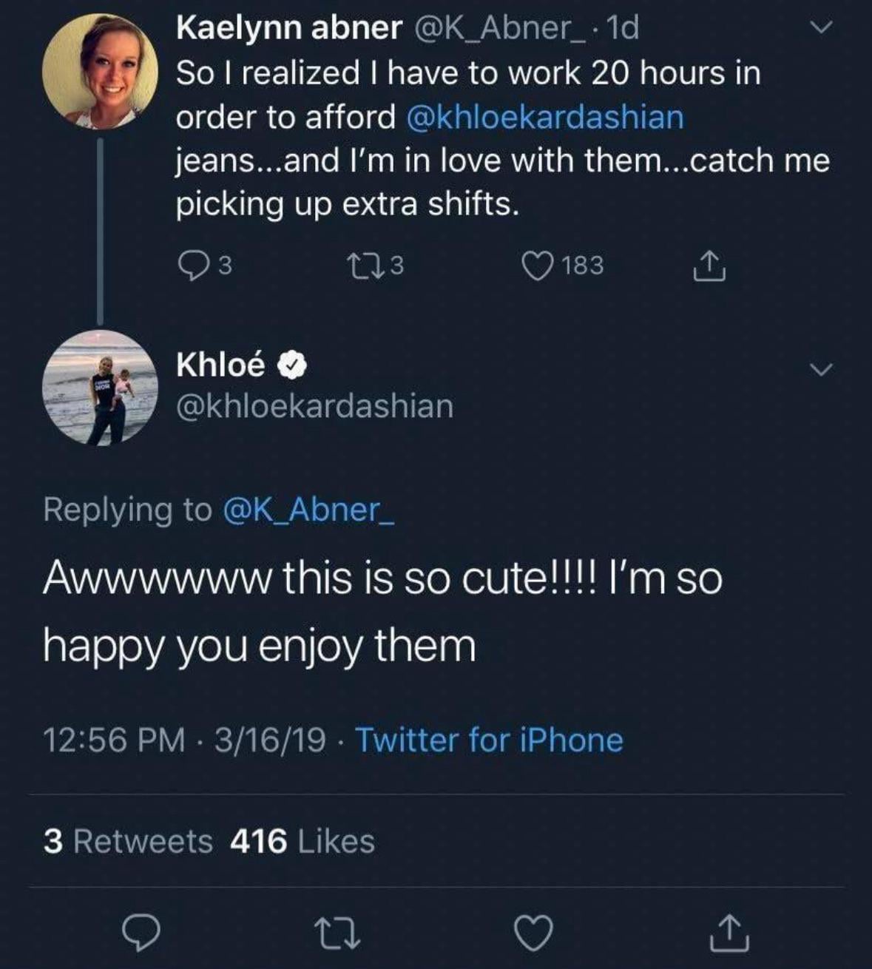Screen dimensions: 872x969
Task: Open Khloé's verified badge
Action: pos(292,365)
